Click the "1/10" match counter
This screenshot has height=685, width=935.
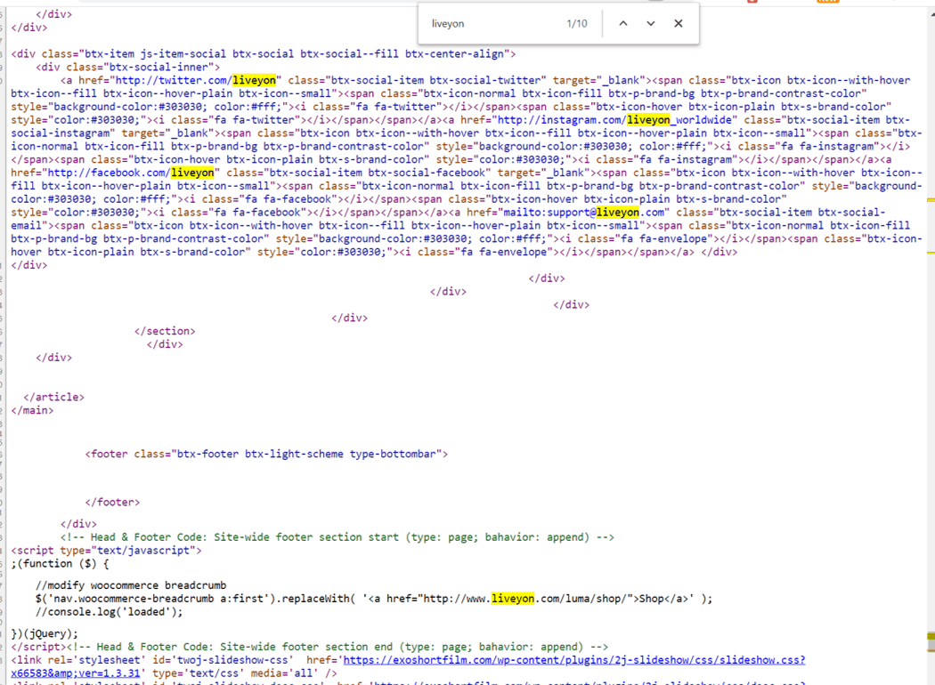[x=577, y=24]
